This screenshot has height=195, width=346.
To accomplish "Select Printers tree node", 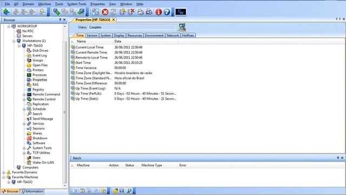I will (38, 70).
